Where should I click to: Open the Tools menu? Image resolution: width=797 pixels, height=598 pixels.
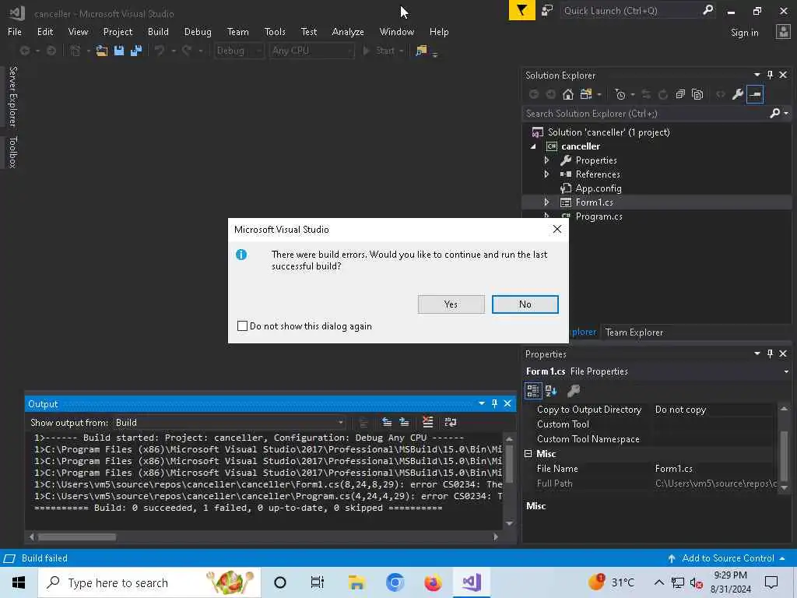point(275,31)
